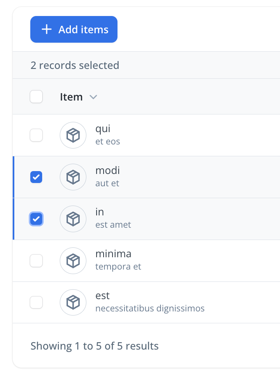Tick the select-all checkbox in the header

(x=36, y=97)
